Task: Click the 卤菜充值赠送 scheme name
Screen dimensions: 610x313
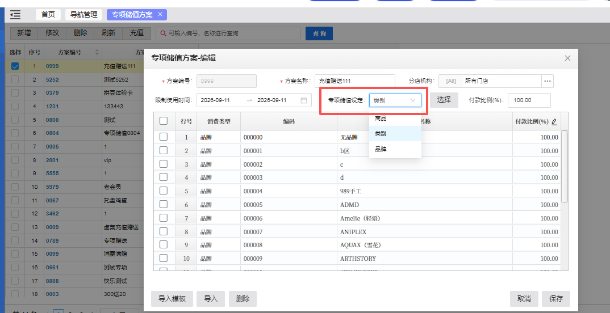Action: pos(122,227)
